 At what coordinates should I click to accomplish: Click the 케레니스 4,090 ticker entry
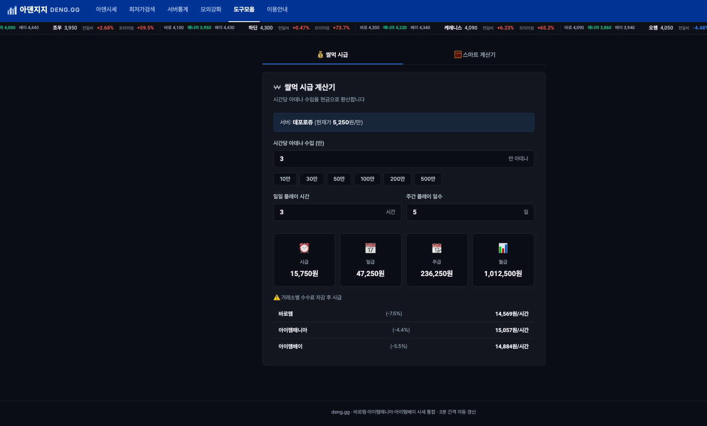pos(461,28)
